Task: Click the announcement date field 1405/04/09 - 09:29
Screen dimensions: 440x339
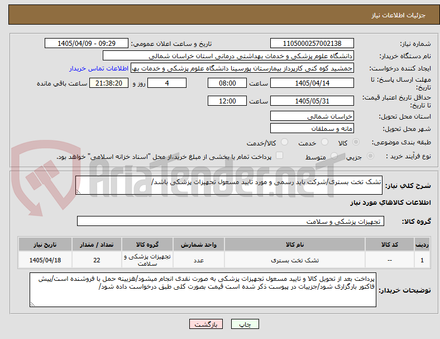Action: tap(87, 43)
